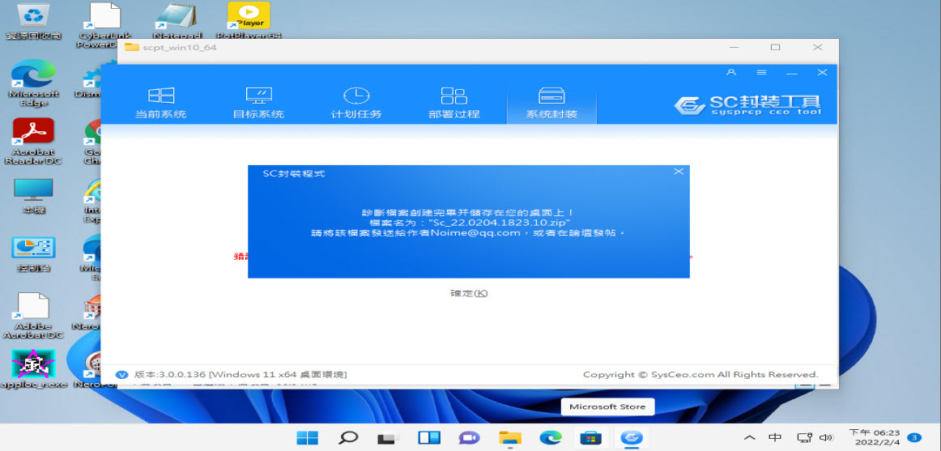Click Copyright SysCeo.com text
The height and width of the screenshot is (451, 941).
pos(701,374)
